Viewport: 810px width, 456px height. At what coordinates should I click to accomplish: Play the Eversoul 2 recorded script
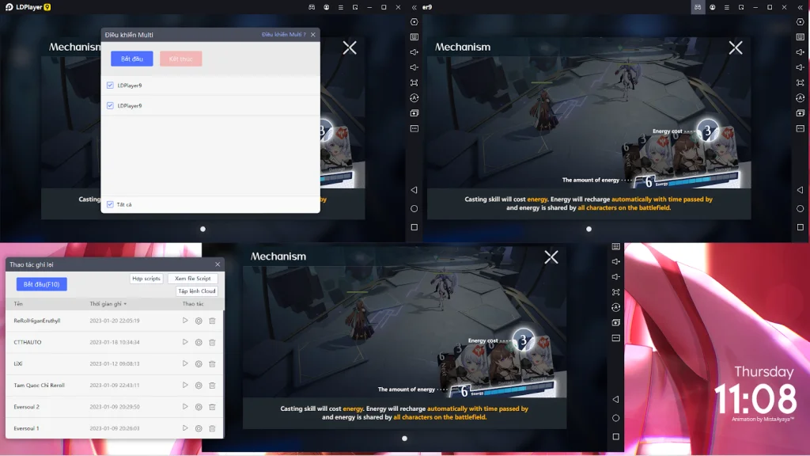(x=185, y=407)
